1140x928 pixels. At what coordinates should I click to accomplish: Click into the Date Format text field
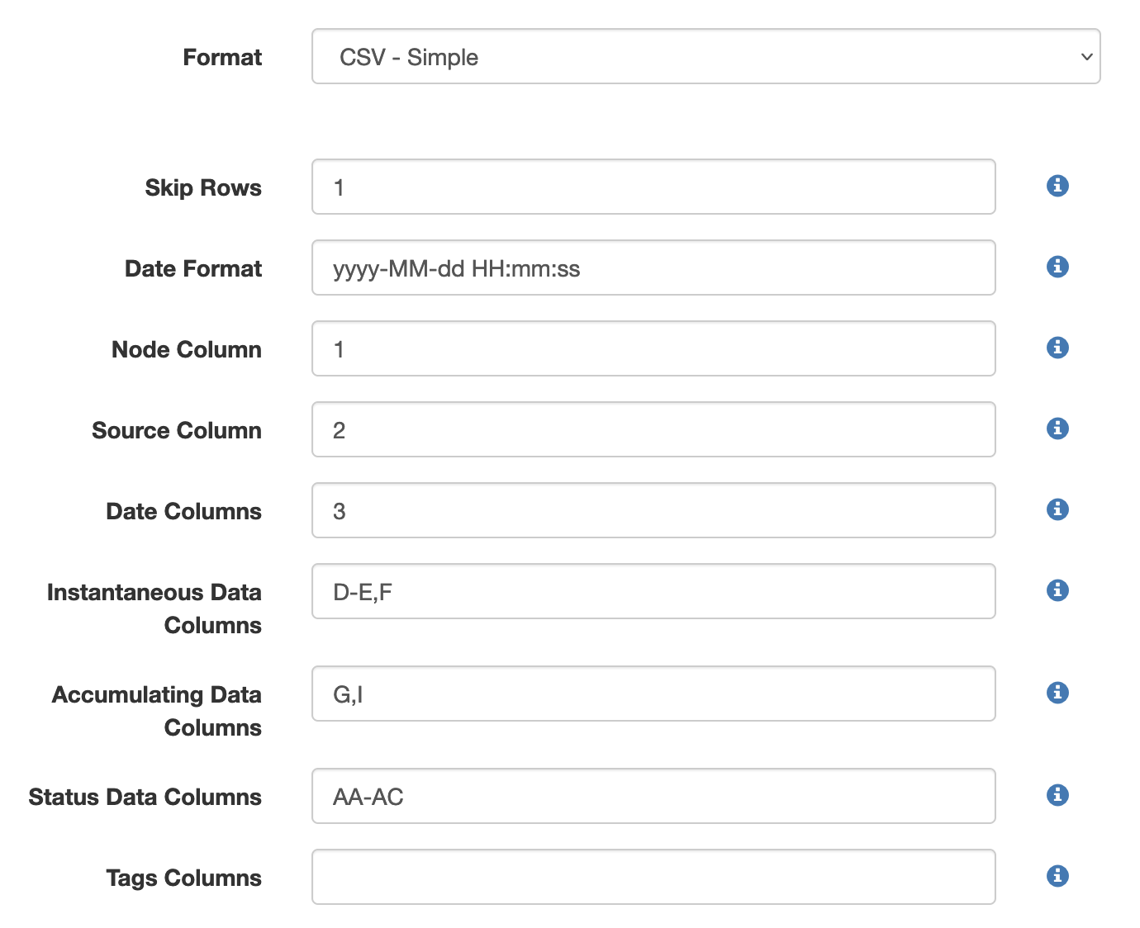(x=653, y=268)
